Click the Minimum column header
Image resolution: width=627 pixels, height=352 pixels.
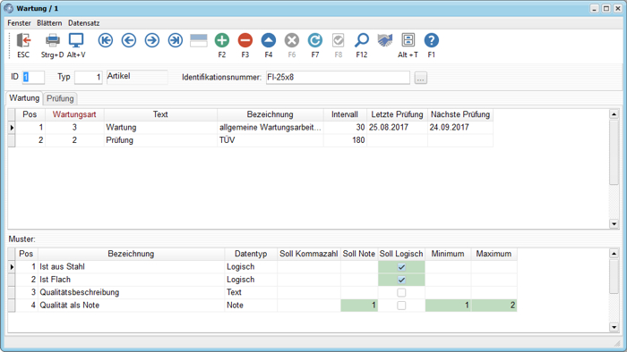coord(448,254)
